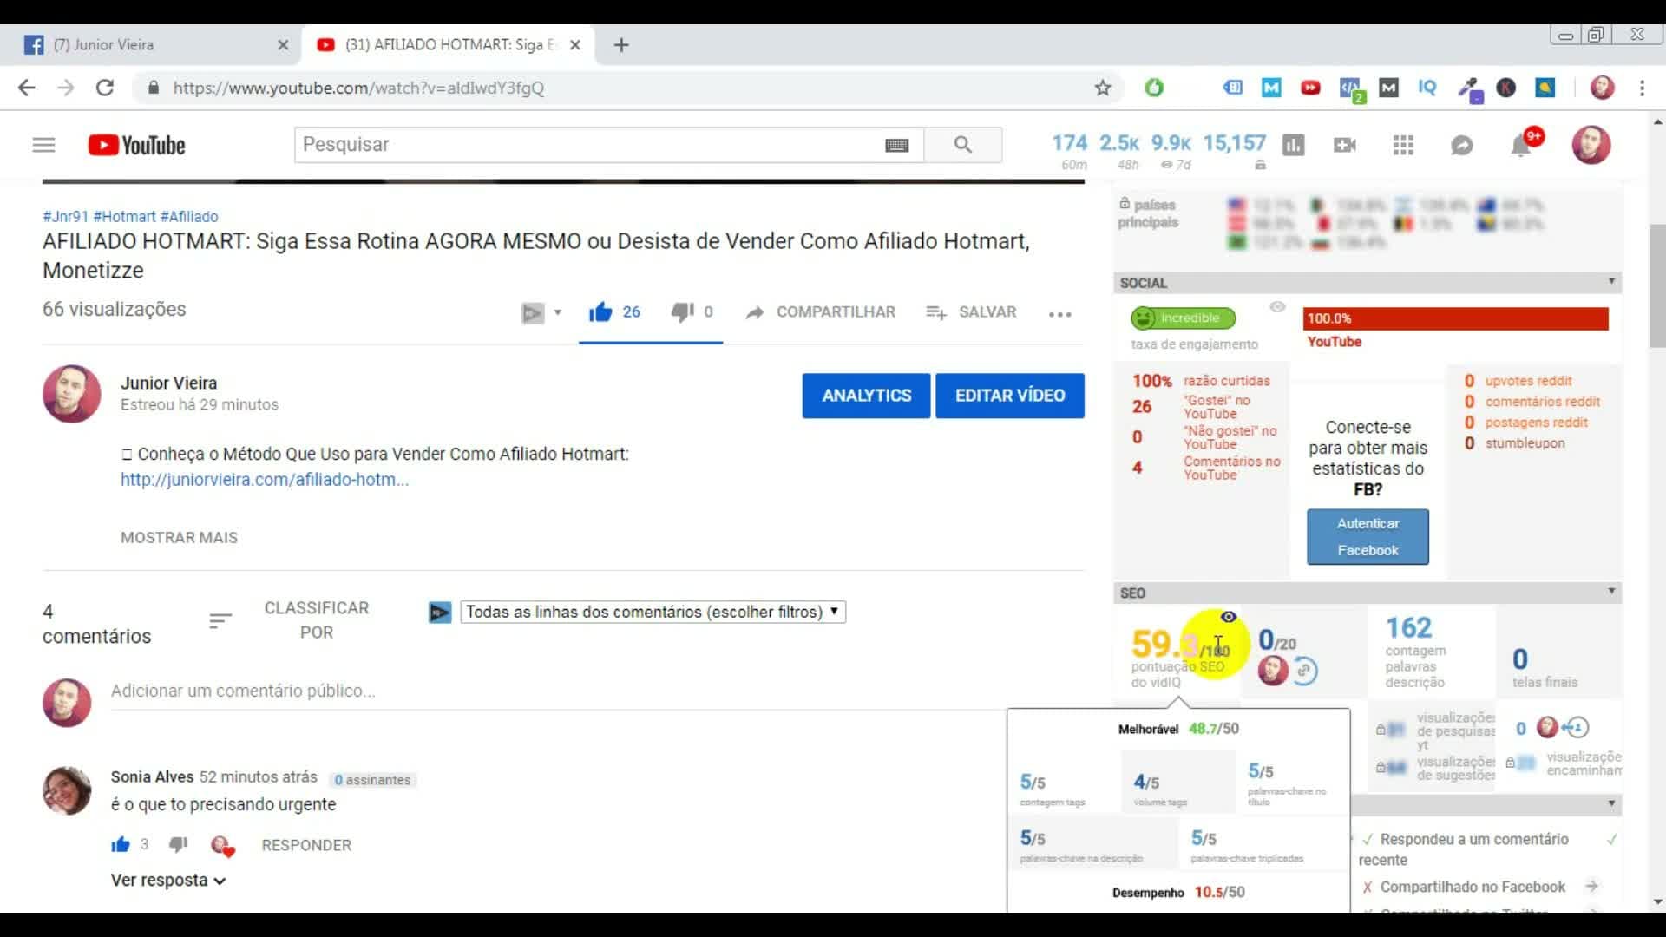1666x937 pixels.
Task: Click the creator heart icon on Sonia's comment
Action: pos(222,846)
